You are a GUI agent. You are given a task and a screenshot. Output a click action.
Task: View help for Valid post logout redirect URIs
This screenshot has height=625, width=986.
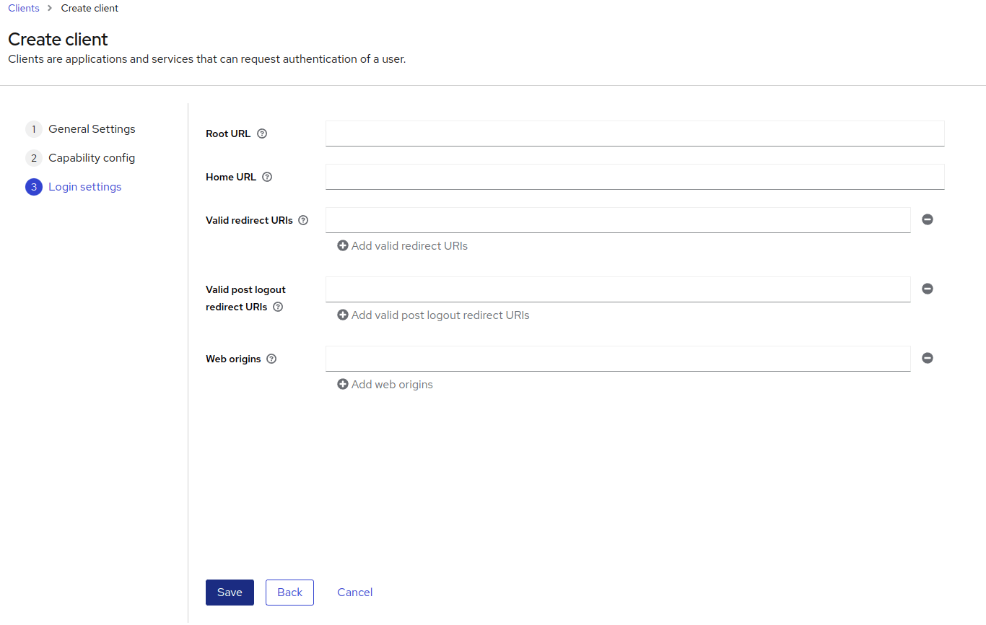click(278, 307)
